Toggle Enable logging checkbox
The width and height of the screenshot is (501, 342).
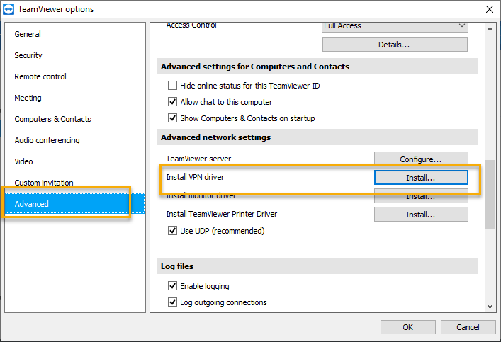tap(172, 286)
